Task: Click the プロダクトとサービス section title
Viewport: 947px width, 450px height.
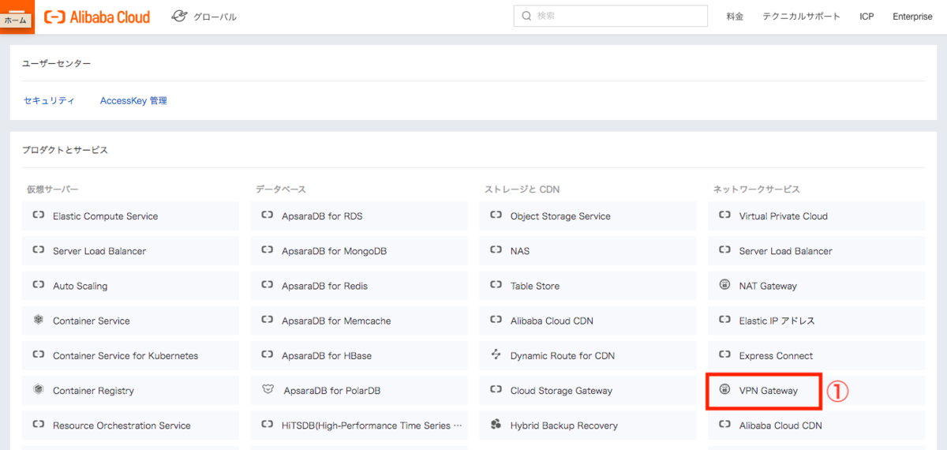Action: (x=66, y=149)
